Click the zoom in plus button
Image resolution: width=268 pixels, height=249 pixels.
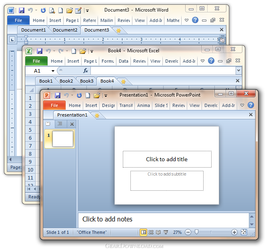234,232
